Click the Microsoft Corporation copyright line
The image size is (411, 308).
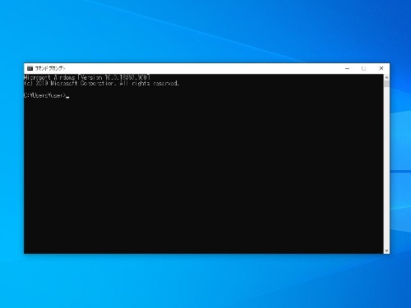click(101, 83)
